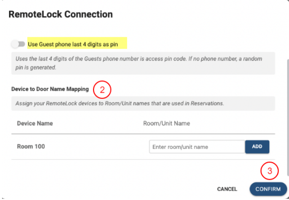Click the Device Name column header
Viewport: 289px width, 200px height.
tap(35, 123)
